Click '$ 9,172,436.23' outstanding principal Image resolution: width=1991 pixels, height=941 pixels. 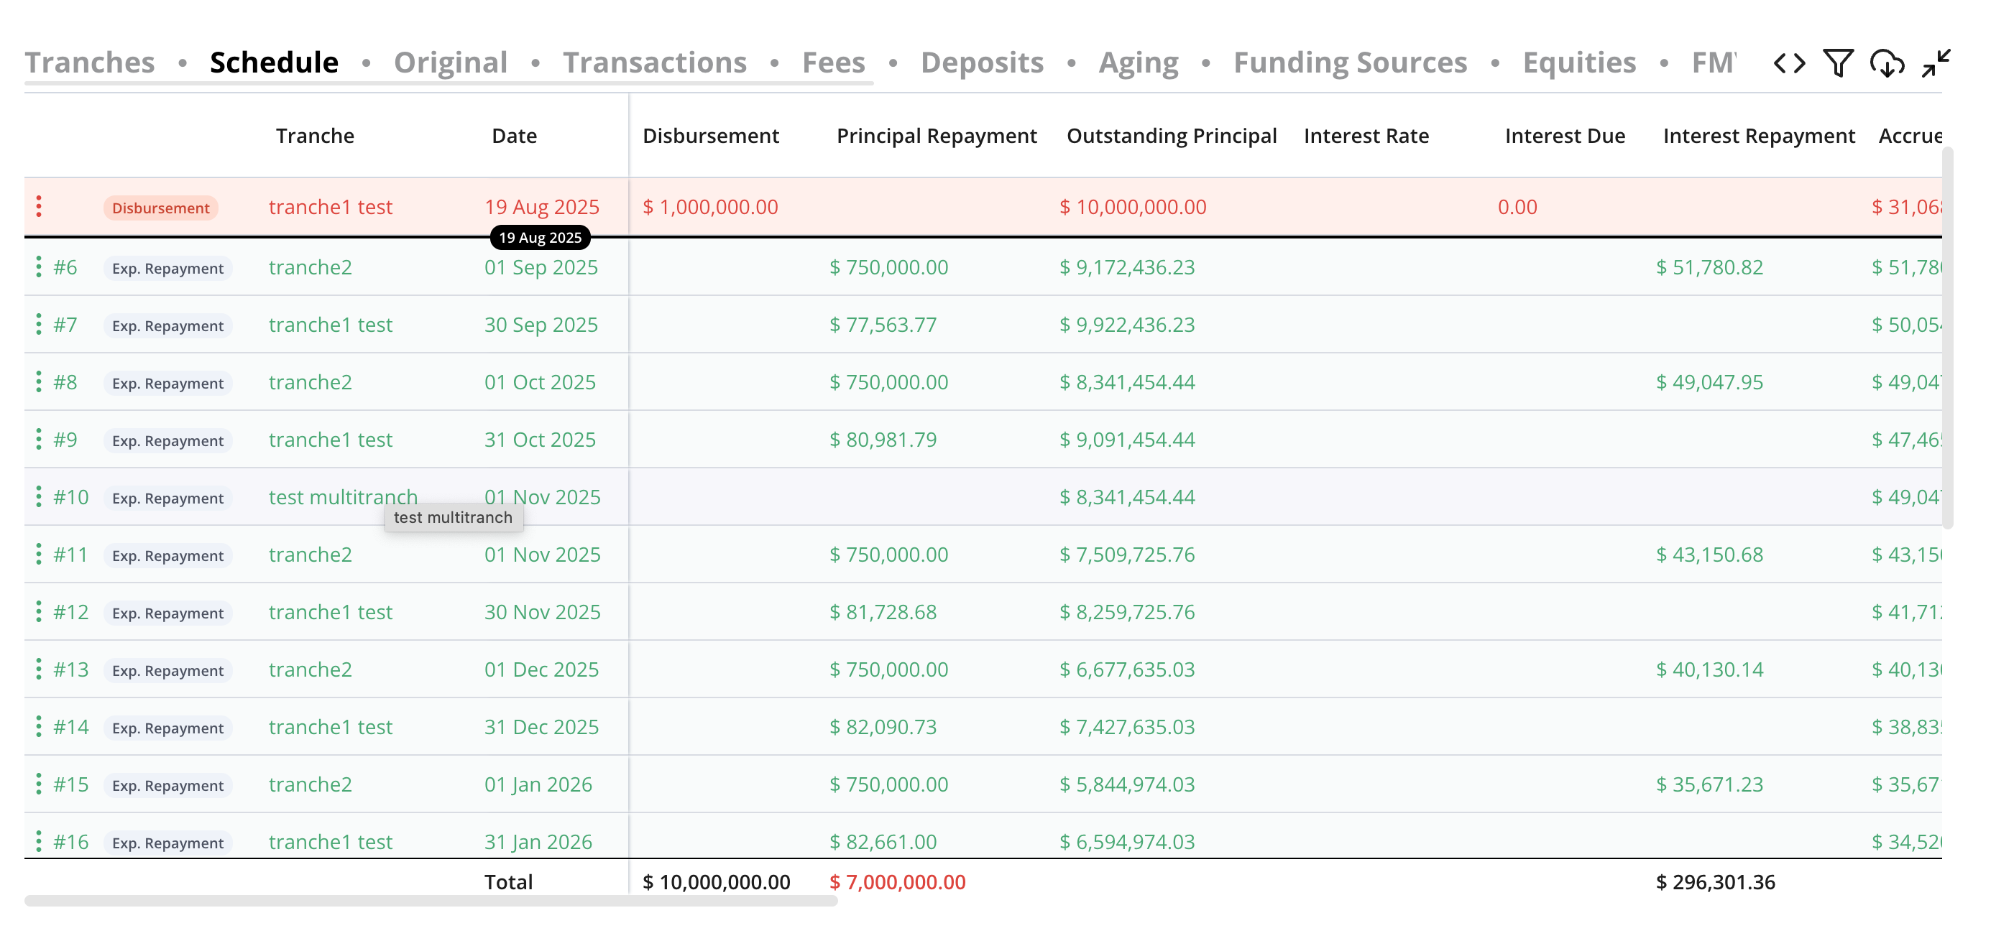[1127, 267]
